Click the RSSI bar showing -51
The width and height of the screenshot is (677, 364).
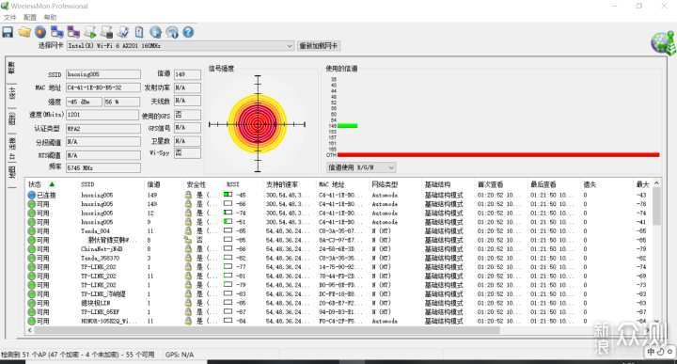point(228,222)
